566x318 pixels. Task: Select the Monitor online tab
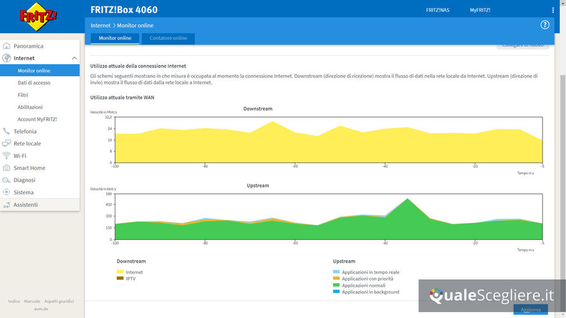[x=115, y=38]
